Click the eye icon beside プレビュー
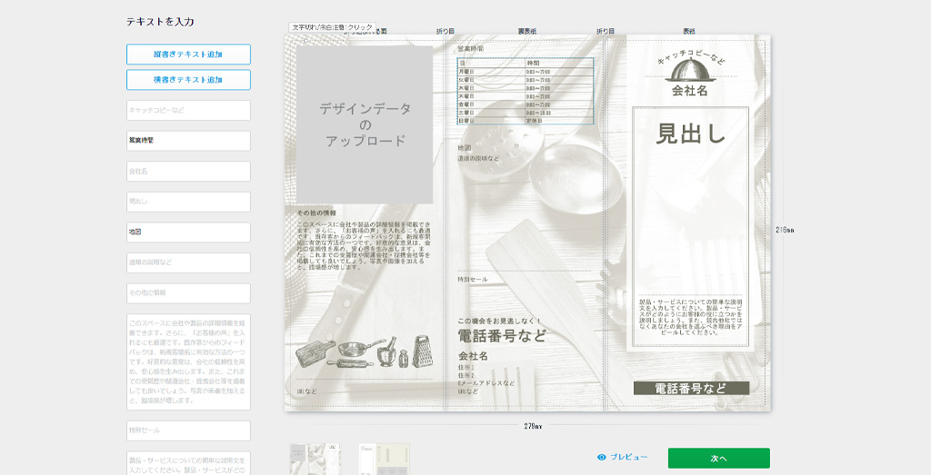This screenshot has height=475, width=931. 602,457
